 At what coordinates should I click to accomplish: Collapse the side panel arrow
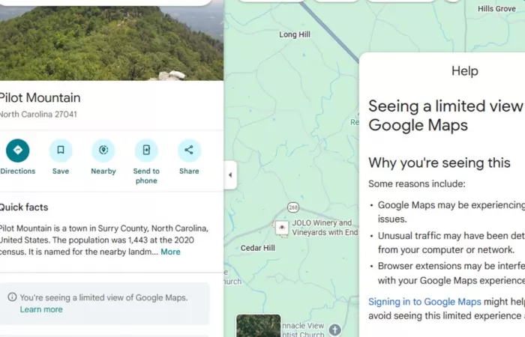(x=230, y=175)
